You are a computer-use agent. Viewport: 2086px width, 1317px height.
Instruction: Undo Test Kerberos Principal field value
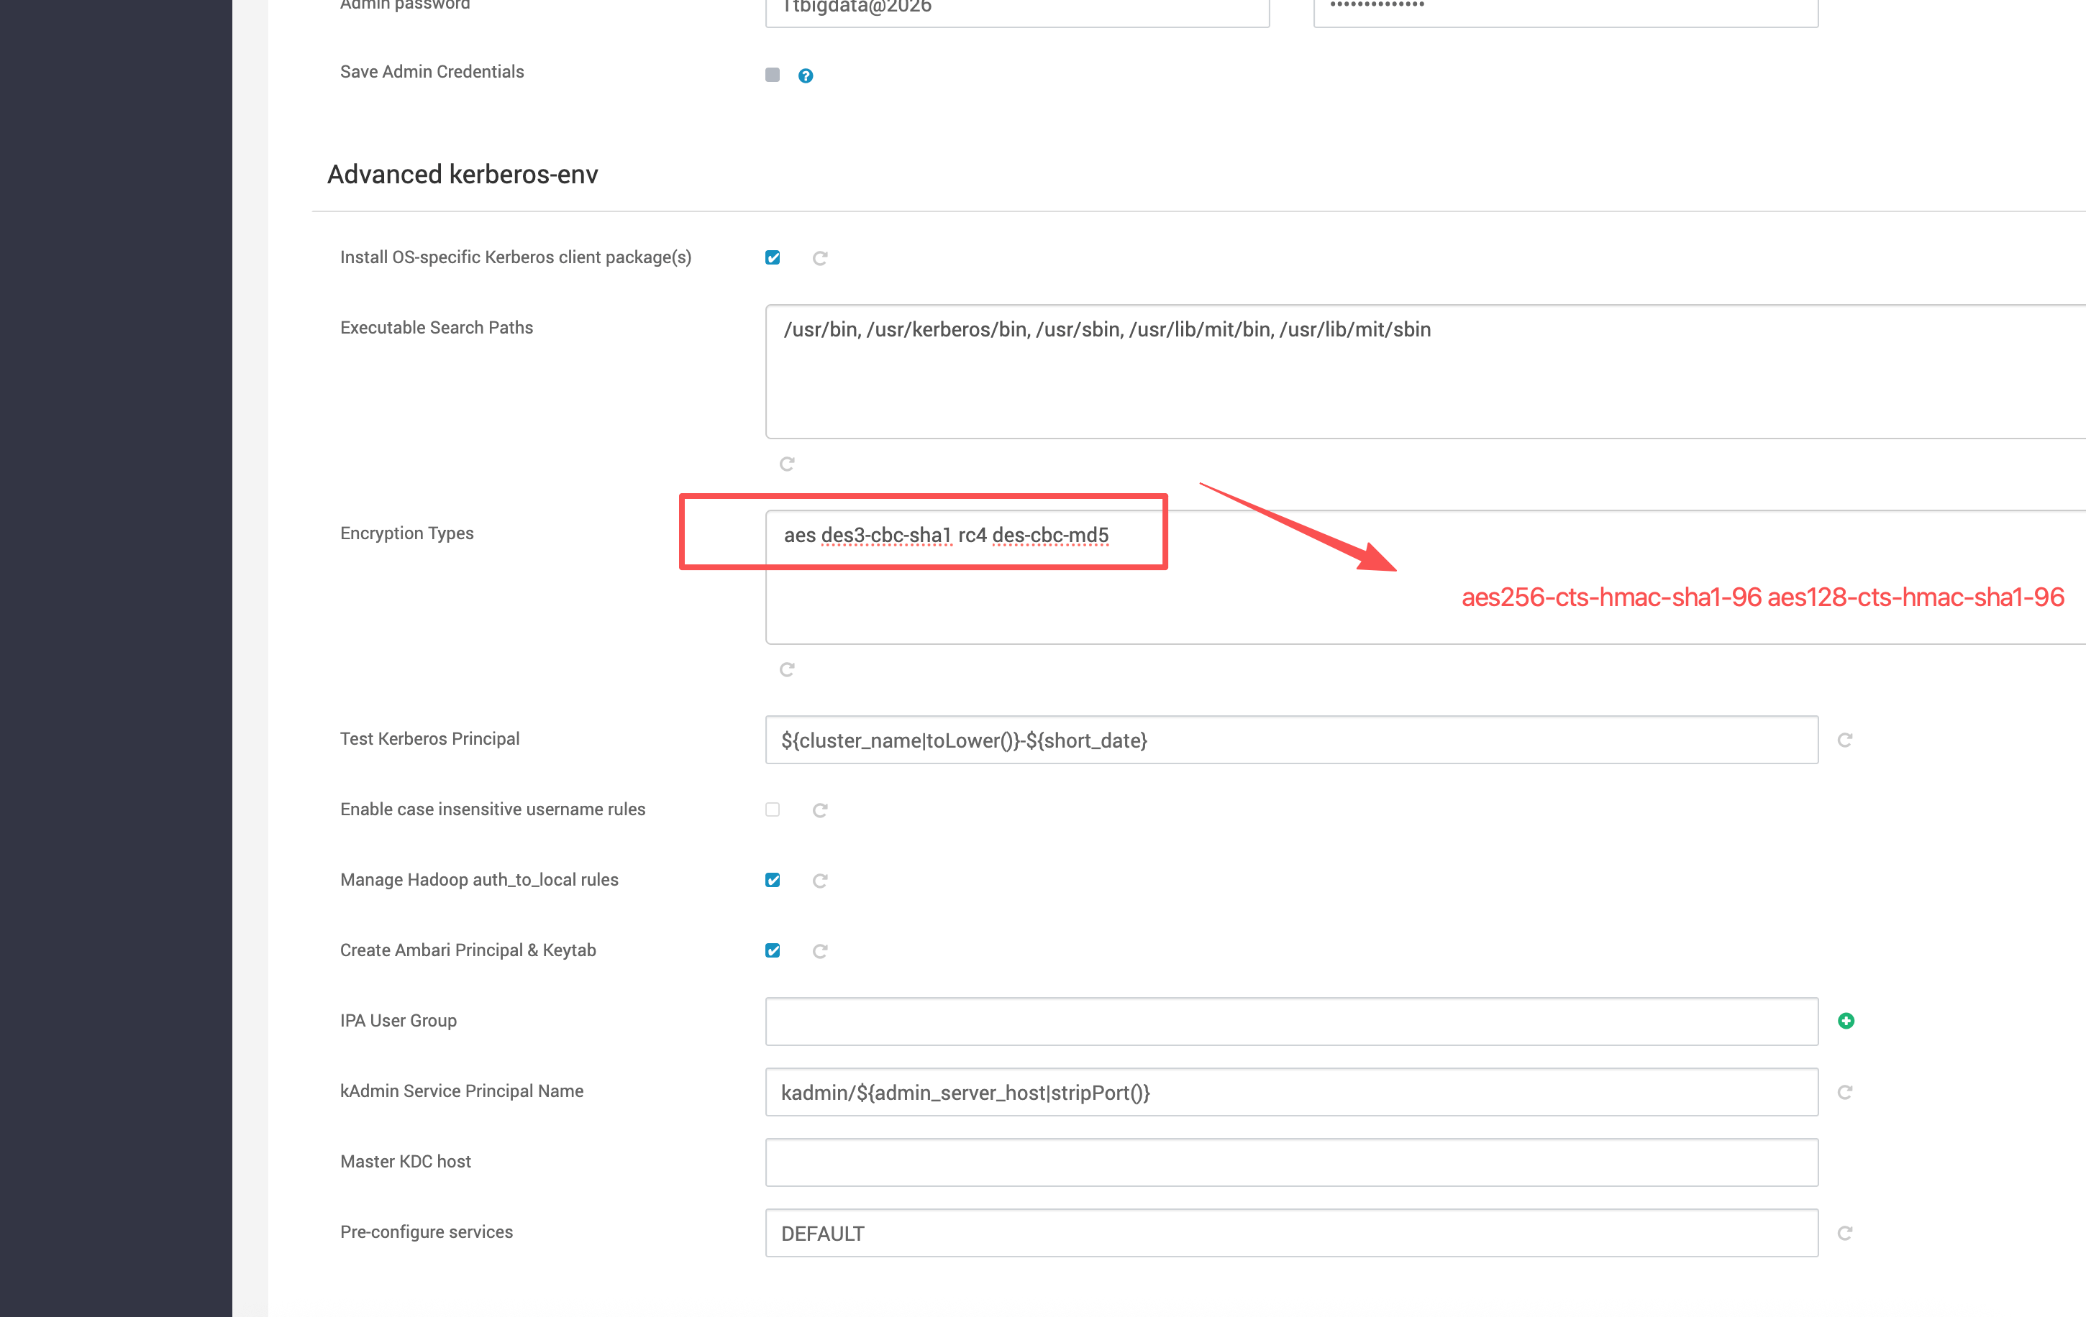point(1844,740)
